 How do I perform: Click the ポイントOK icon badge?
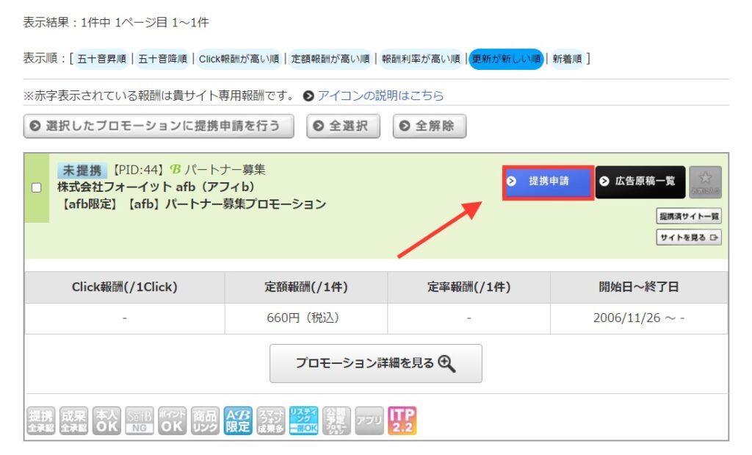(172, 421)
